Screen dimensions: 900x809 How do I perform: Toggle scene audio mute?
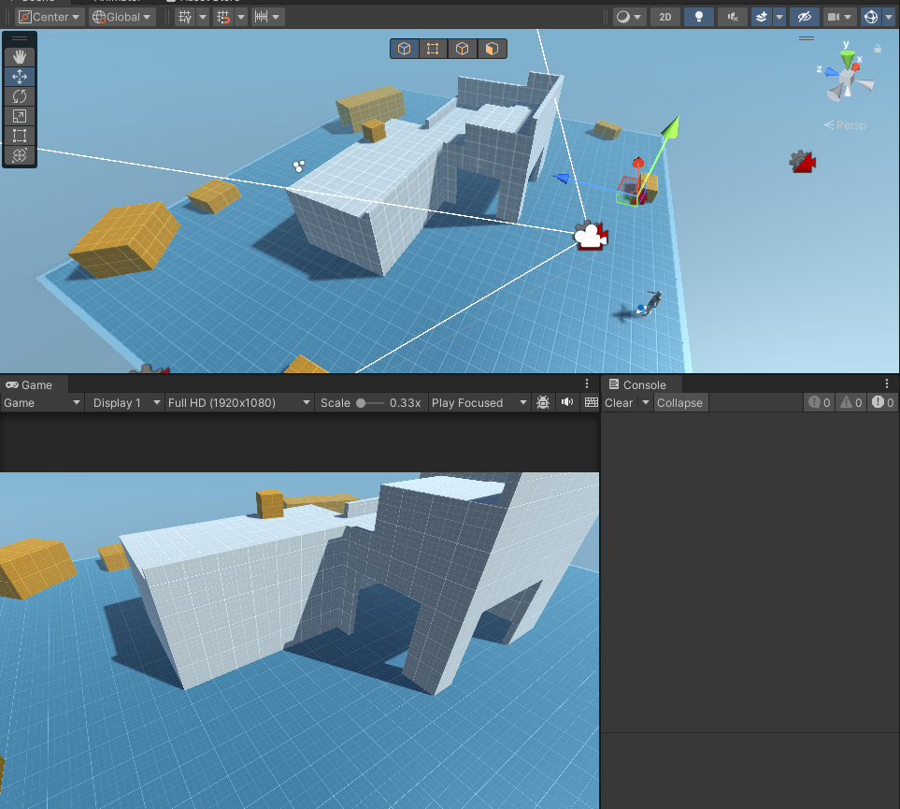(733, 17)
